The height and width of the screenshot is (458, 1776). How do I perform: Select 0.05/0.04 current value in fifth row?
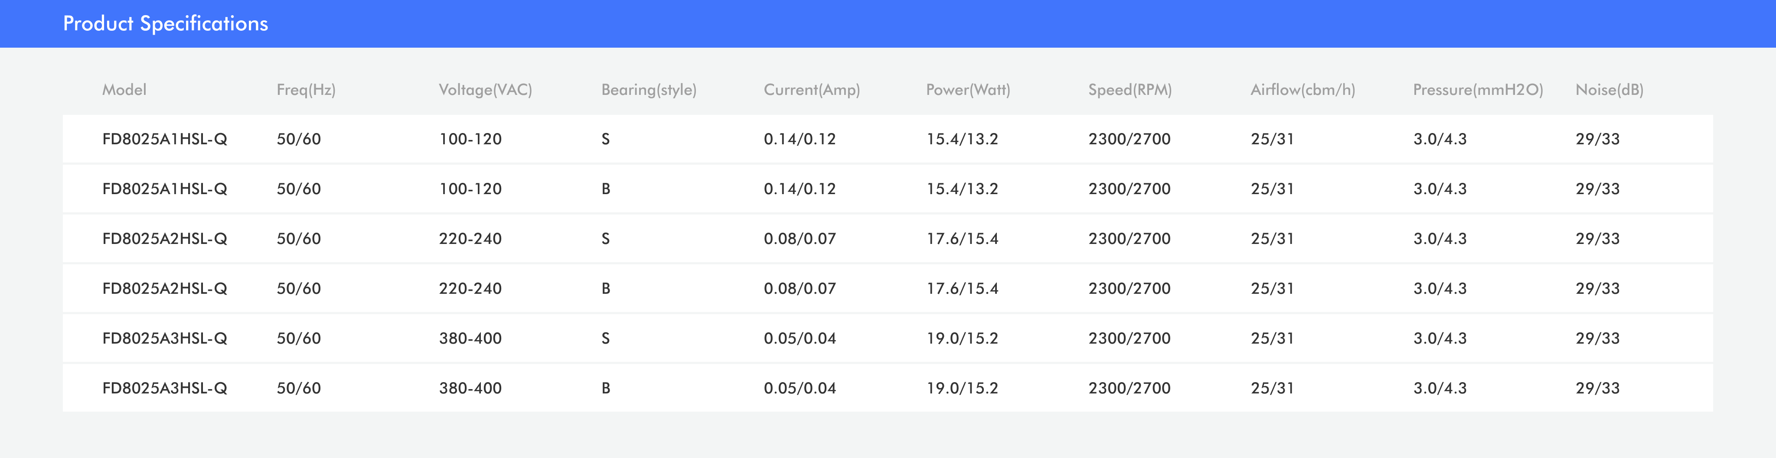tap(799, 338)
